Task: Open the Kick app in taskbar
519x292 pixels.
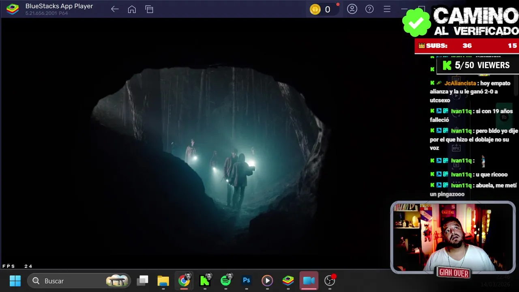Action: [x=205, y=281]
